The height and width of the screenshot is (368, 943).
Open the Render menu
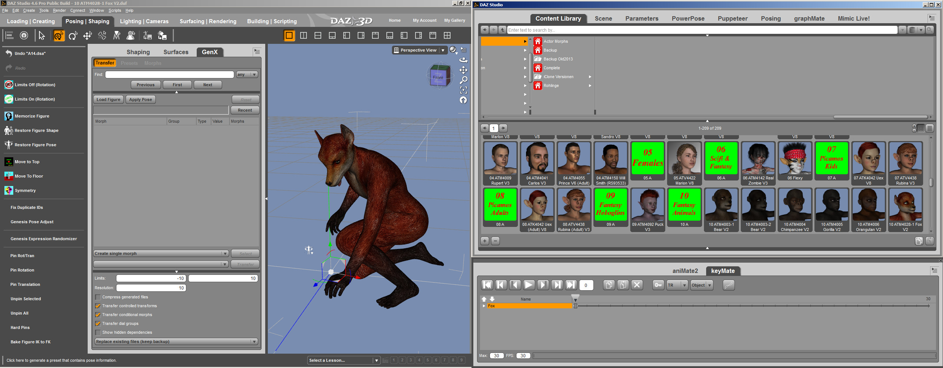click(59, 10)
